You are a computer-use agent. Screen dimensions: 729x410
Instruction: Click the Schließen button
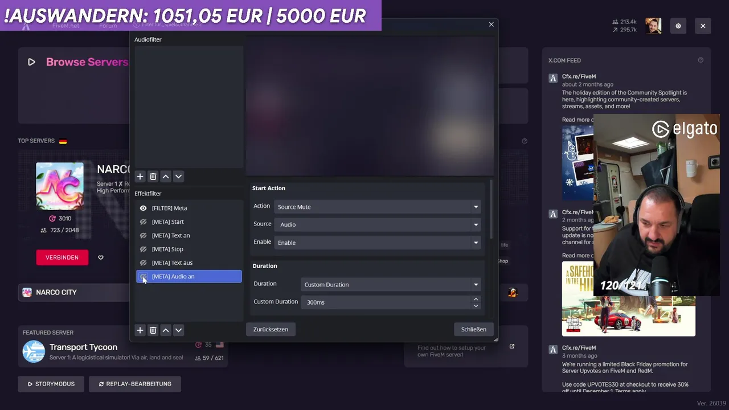click(474, 329)
